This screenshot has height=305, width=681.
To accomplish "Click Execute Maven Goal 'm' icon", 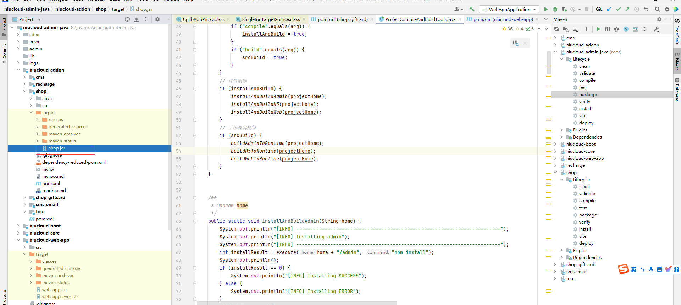I will pyautogui.click(x=608, y=29).
